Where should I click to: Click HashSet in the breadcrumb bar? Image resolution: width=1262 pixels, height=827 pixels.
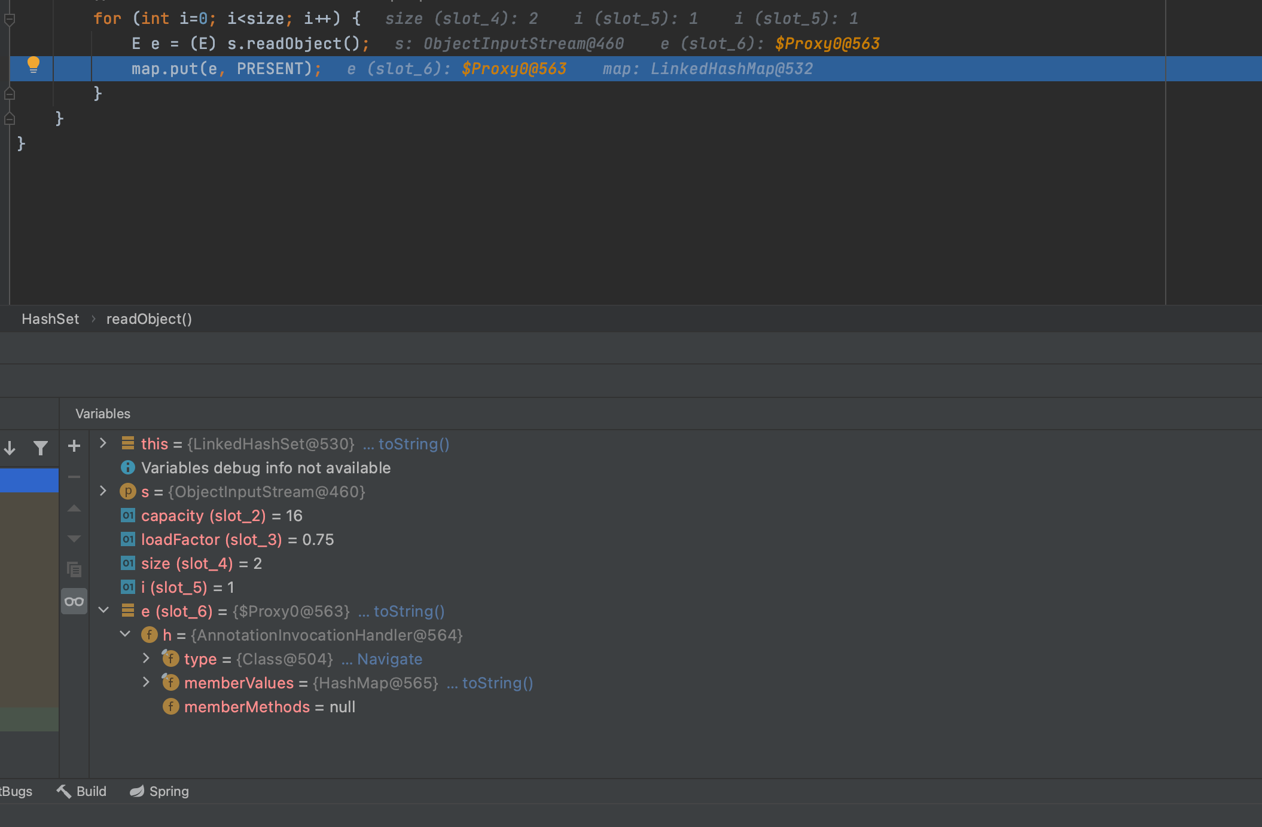coord(50,319)
